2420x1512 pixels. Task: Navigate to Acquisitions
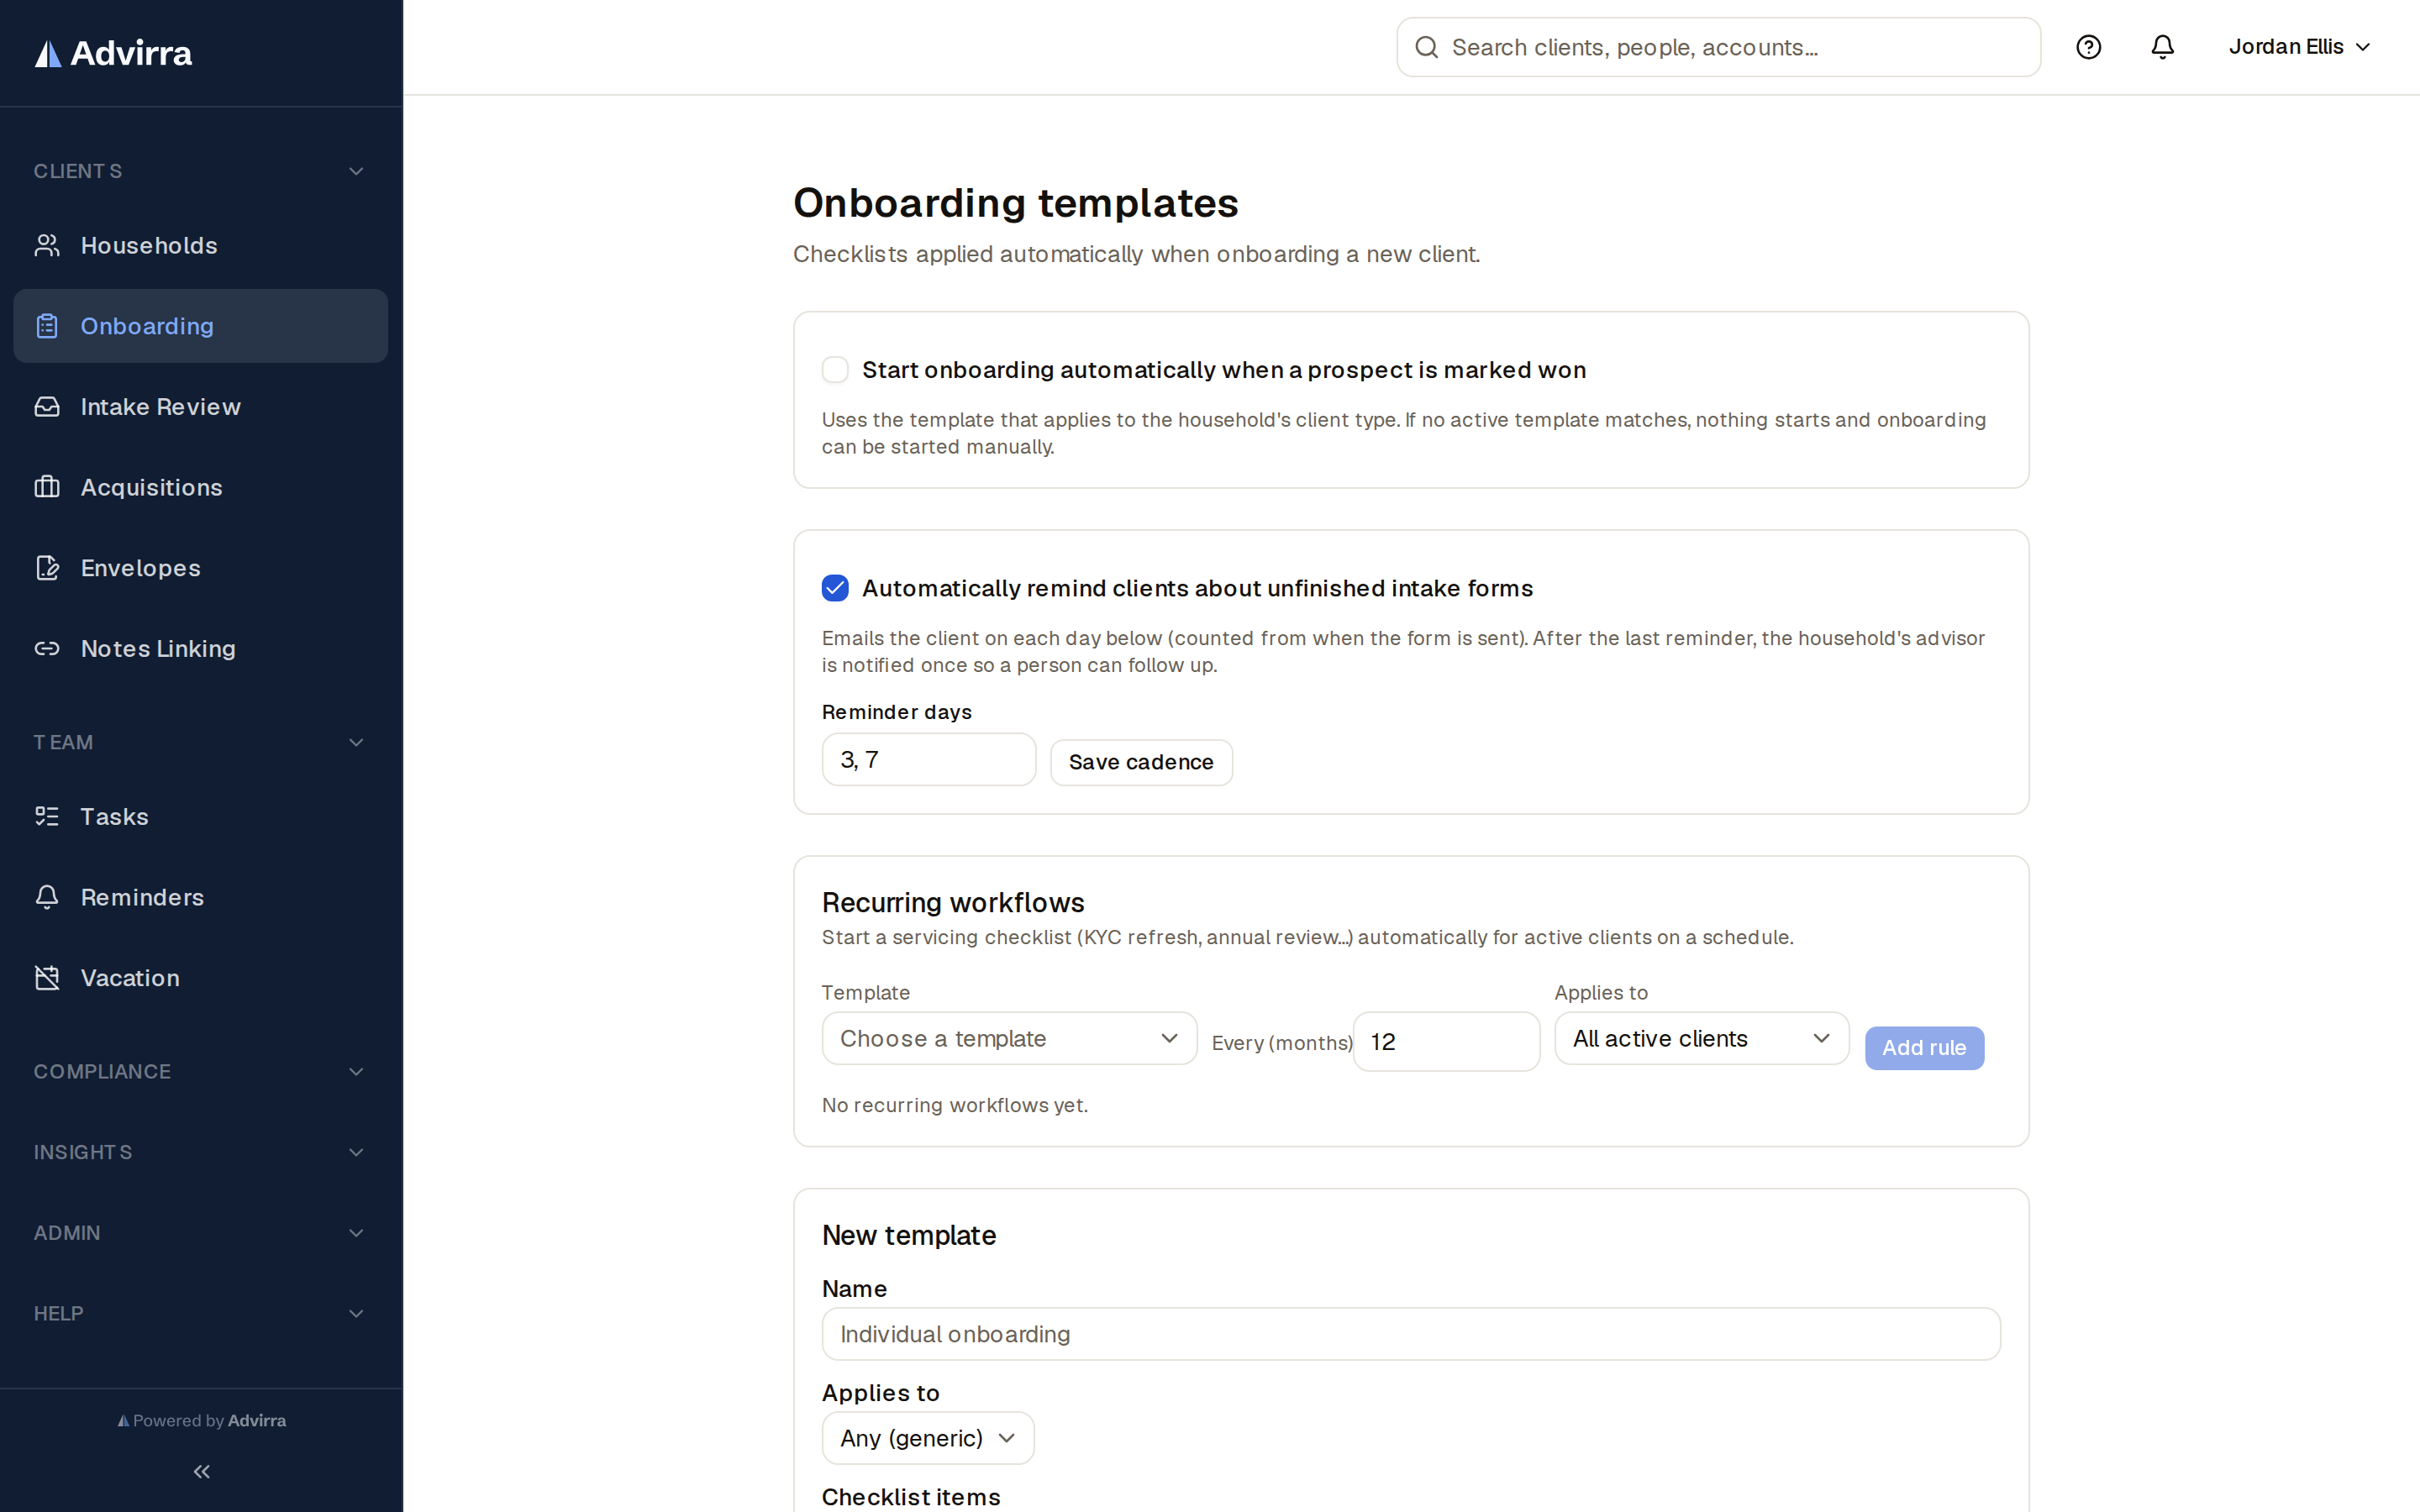point(201,487)
